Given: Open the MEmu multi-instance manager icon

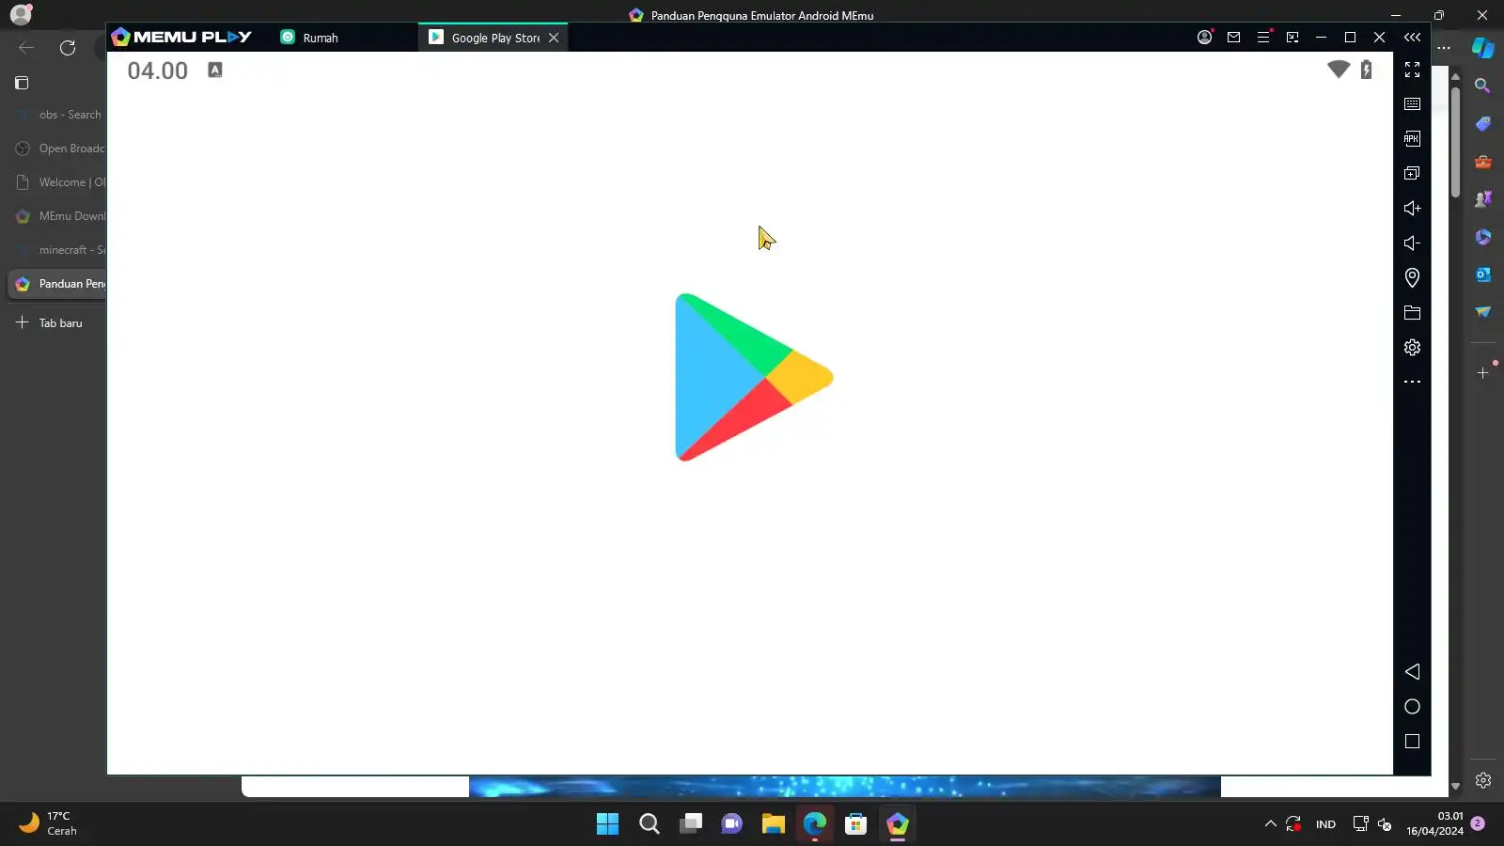Looking at the screenshot, I should click(1412, 173).
